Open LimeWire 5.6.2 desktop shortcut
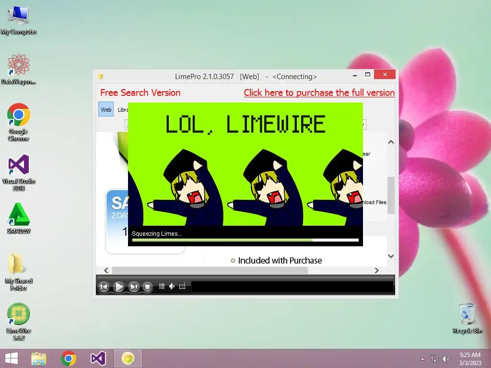The height and width of the screenshot is (368, 491). pos(19,322)
